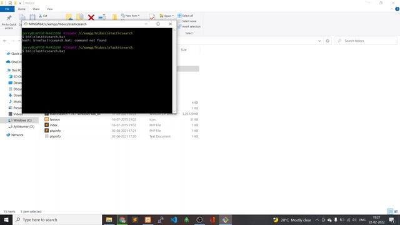This screenshot has width=400, height=225.
Task: Select Network in navigation pane
Action: (15, 135)
